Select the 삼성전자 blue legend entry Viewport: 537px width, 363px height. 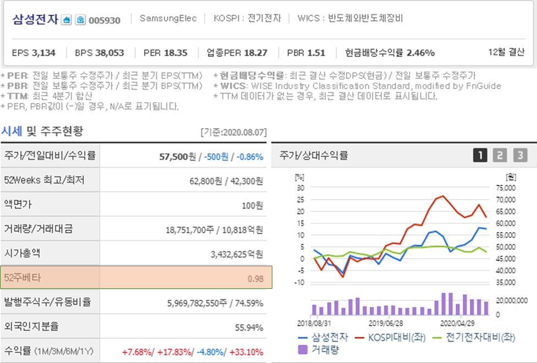pos(323,337)
